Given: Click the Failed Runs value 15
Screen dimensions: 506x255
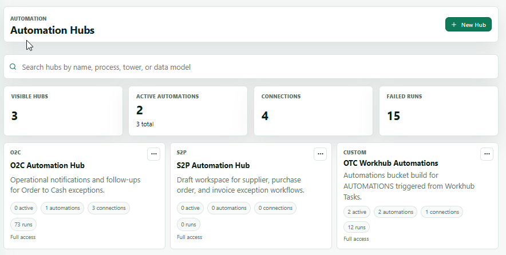Looking at the screenshot, I should [x=393, y=115].
